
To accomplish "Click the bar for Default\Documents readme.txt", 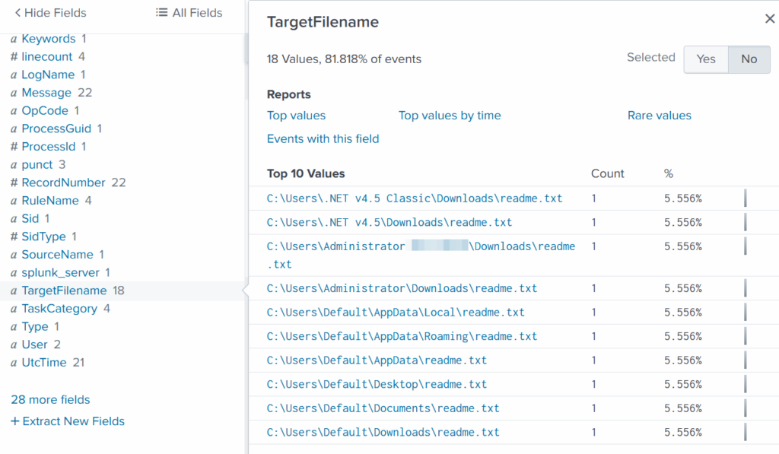I will (x=745, y=408).
